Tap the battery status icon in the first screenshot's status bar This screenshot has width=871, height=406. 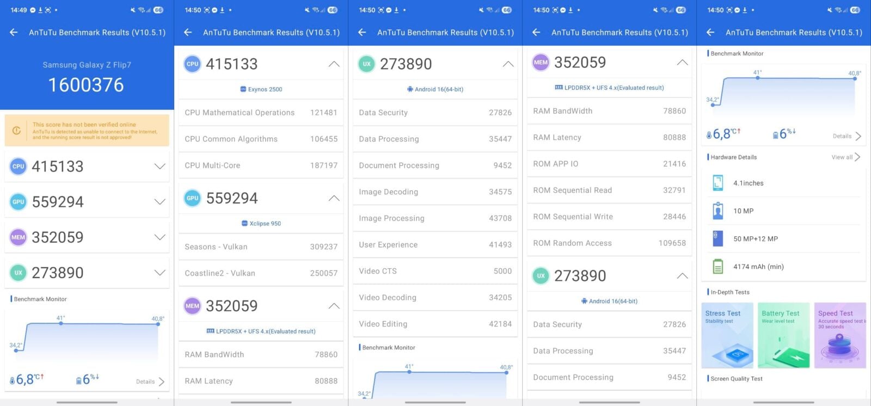point(158,10)
